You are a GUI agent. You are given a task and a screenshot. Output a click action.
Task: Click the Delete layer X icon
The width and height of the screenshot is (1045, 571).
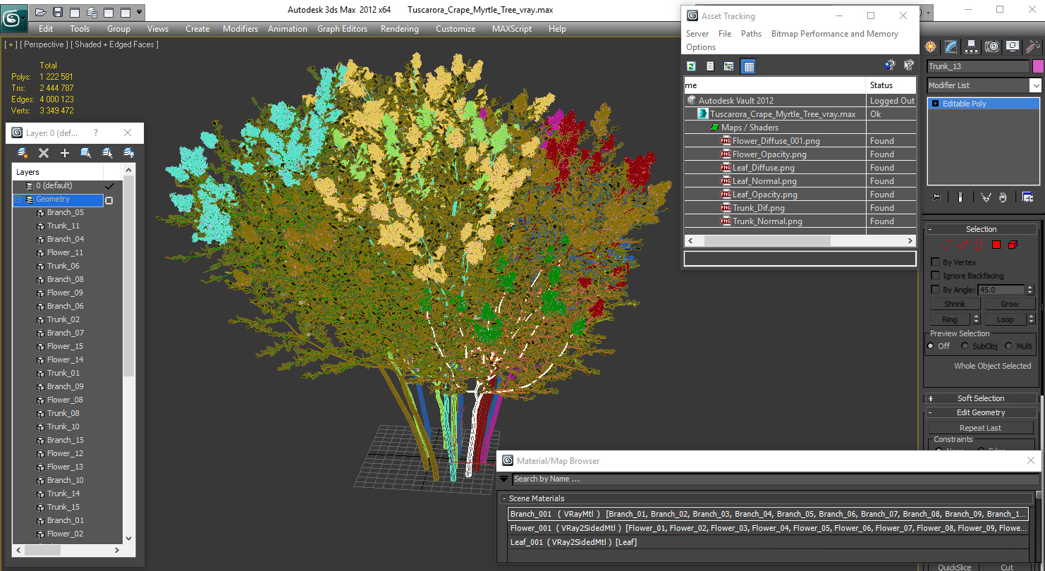click(44, 152)
